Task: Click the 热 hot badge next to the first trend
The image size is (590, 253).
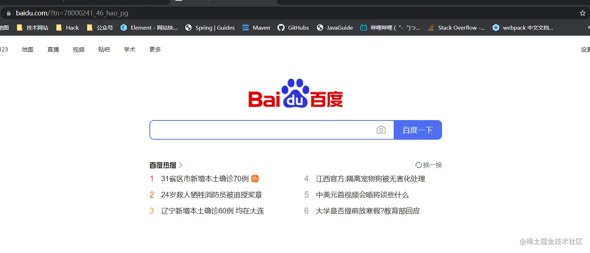Action: tap(255, 179)
